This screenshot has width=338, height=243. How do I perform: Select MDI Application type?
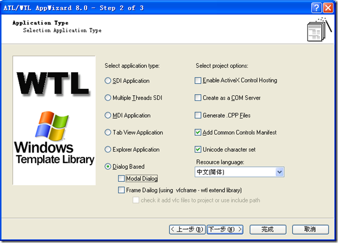click(108, 115)
